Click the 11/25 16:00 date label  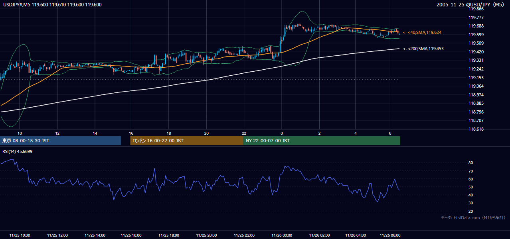131,235
